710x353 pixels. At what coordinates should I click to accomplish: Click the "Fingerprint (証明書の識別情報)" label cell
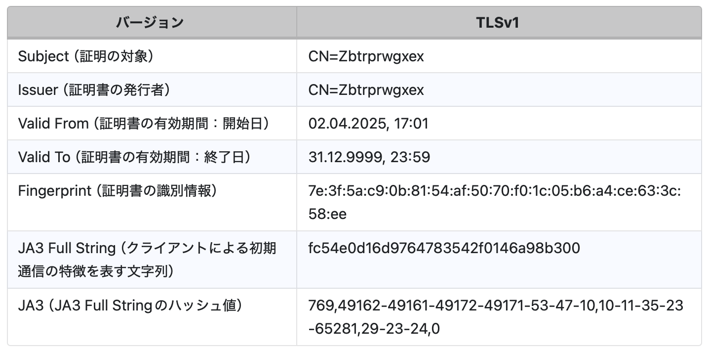(118, 191)
